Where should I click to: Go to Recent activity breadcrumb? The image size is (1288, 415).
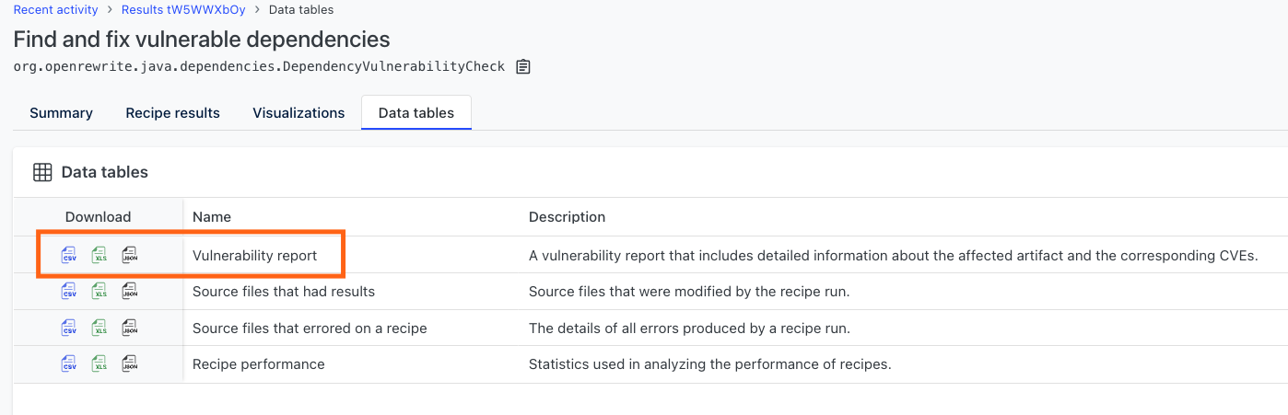click(x=55, y=10)
